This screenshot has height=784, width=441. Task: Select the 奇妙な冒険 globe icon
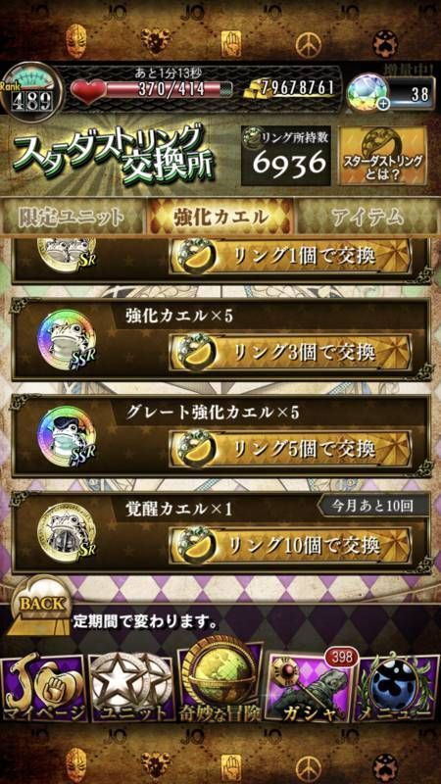[x=220, y=681]
